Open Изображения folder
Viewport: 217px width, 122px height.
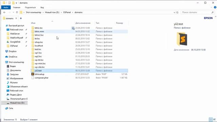16,78
